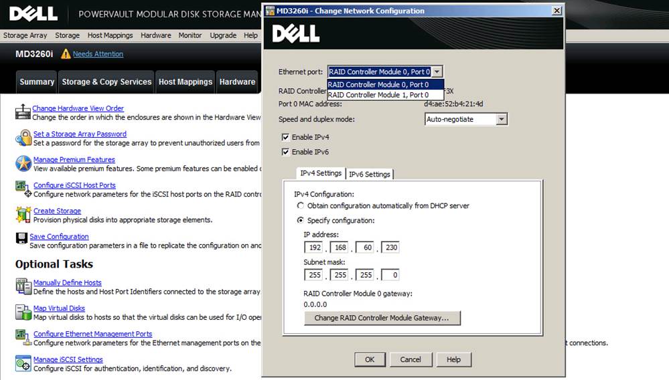Select the Specify configuration radio button

301,220
